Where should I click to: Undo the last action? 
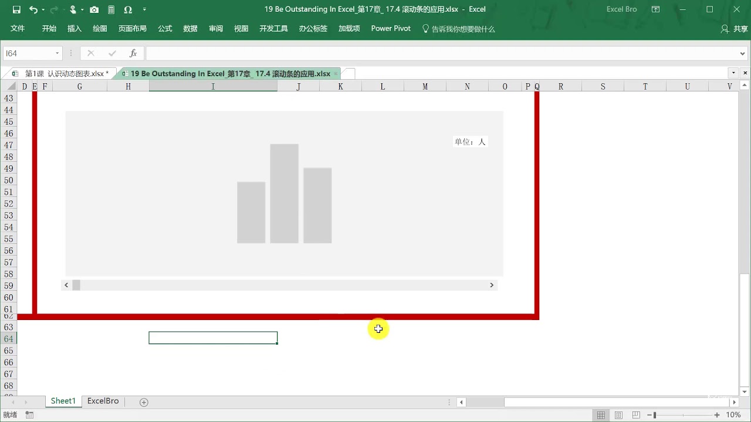[33, 9]
